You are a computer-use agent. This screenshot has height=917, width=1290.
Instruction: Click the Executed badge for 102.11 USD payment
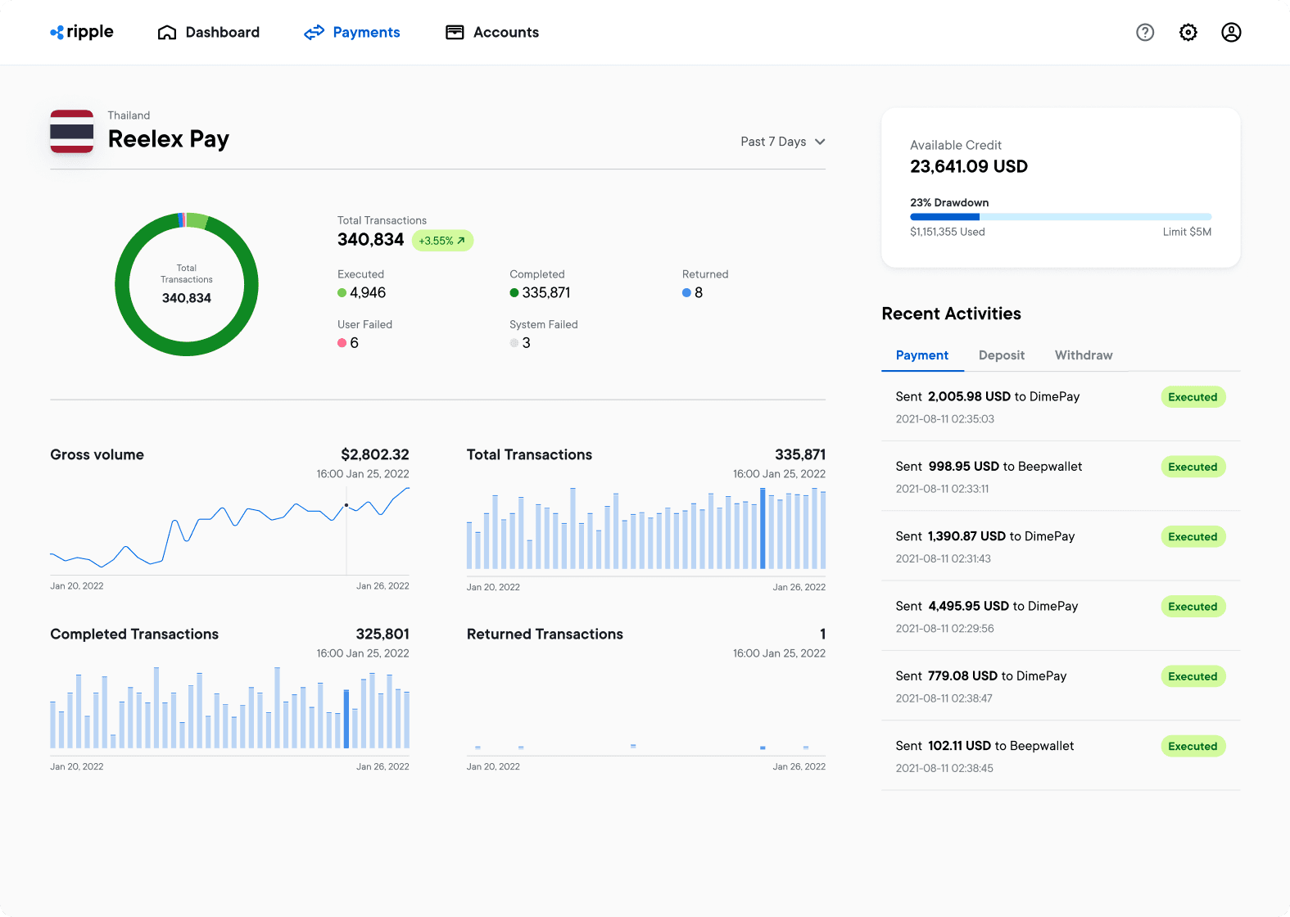click(x=1193, y=747)
